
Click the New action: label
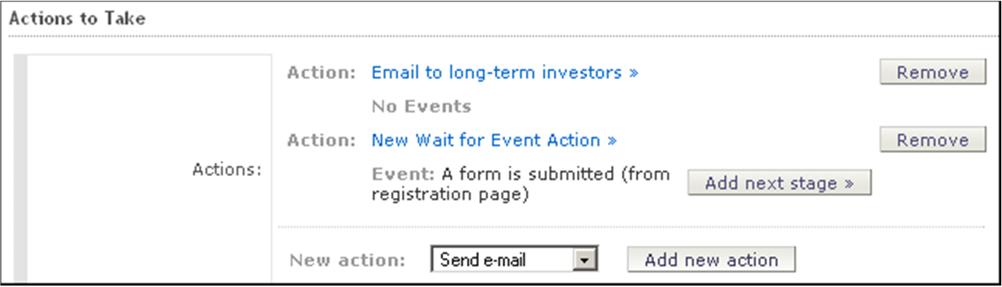click(x=347, y=260)
